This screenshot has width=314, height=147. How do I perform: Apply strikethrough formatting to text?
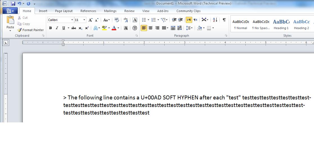(73, 28)
